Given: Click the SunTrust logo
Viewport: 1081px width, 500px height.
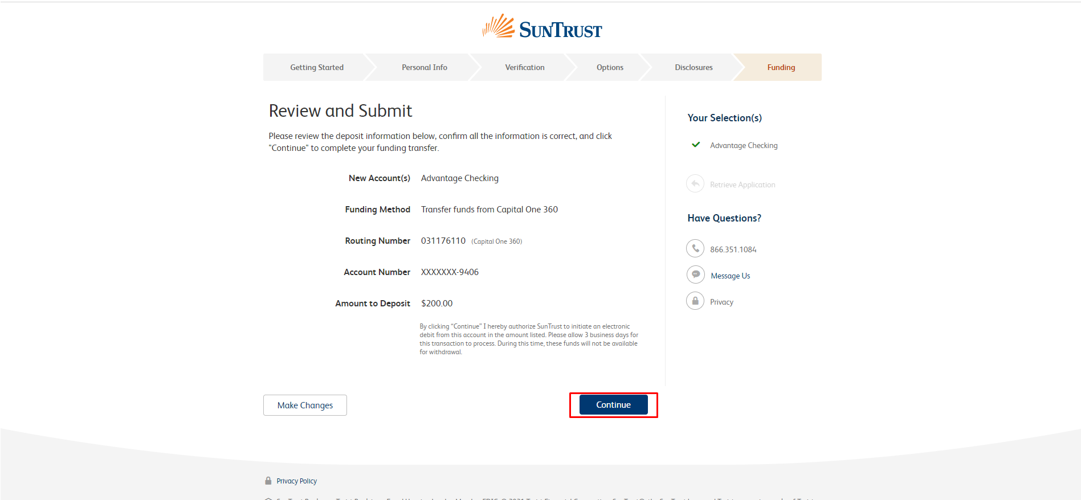Looking at the screenshot, I should pyautogui.click(x=542, y=27).
